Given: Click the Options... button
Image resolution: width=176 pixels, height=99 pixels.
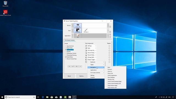Looking at the screenshot, I should [x=82, y=76].
